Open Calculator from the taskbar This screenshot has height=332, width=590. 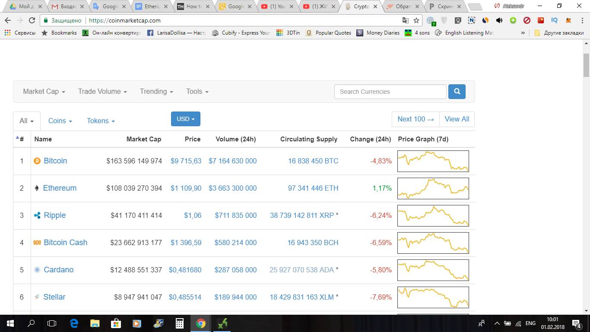click(179, 323)
